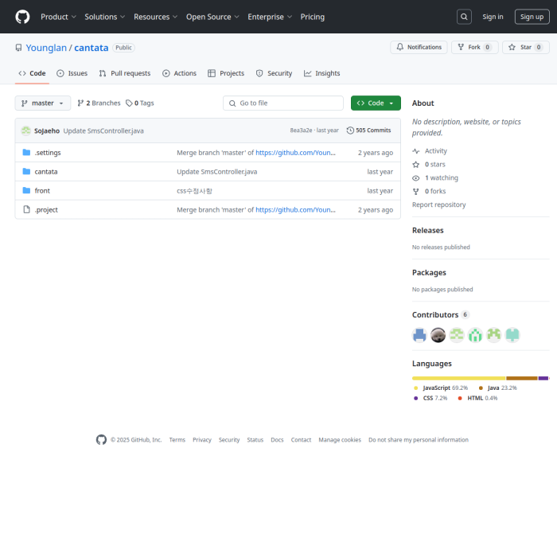The image size is (557, 557).
Task: Click the tag icon beside 0 Tags
Action: (129, 103)
